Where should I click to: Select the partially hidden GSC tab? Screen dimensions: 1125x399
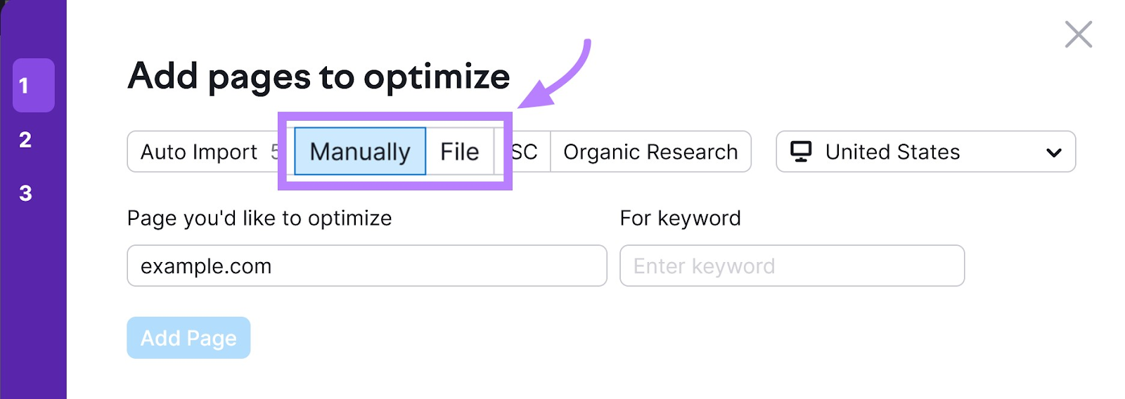(526, 152)
